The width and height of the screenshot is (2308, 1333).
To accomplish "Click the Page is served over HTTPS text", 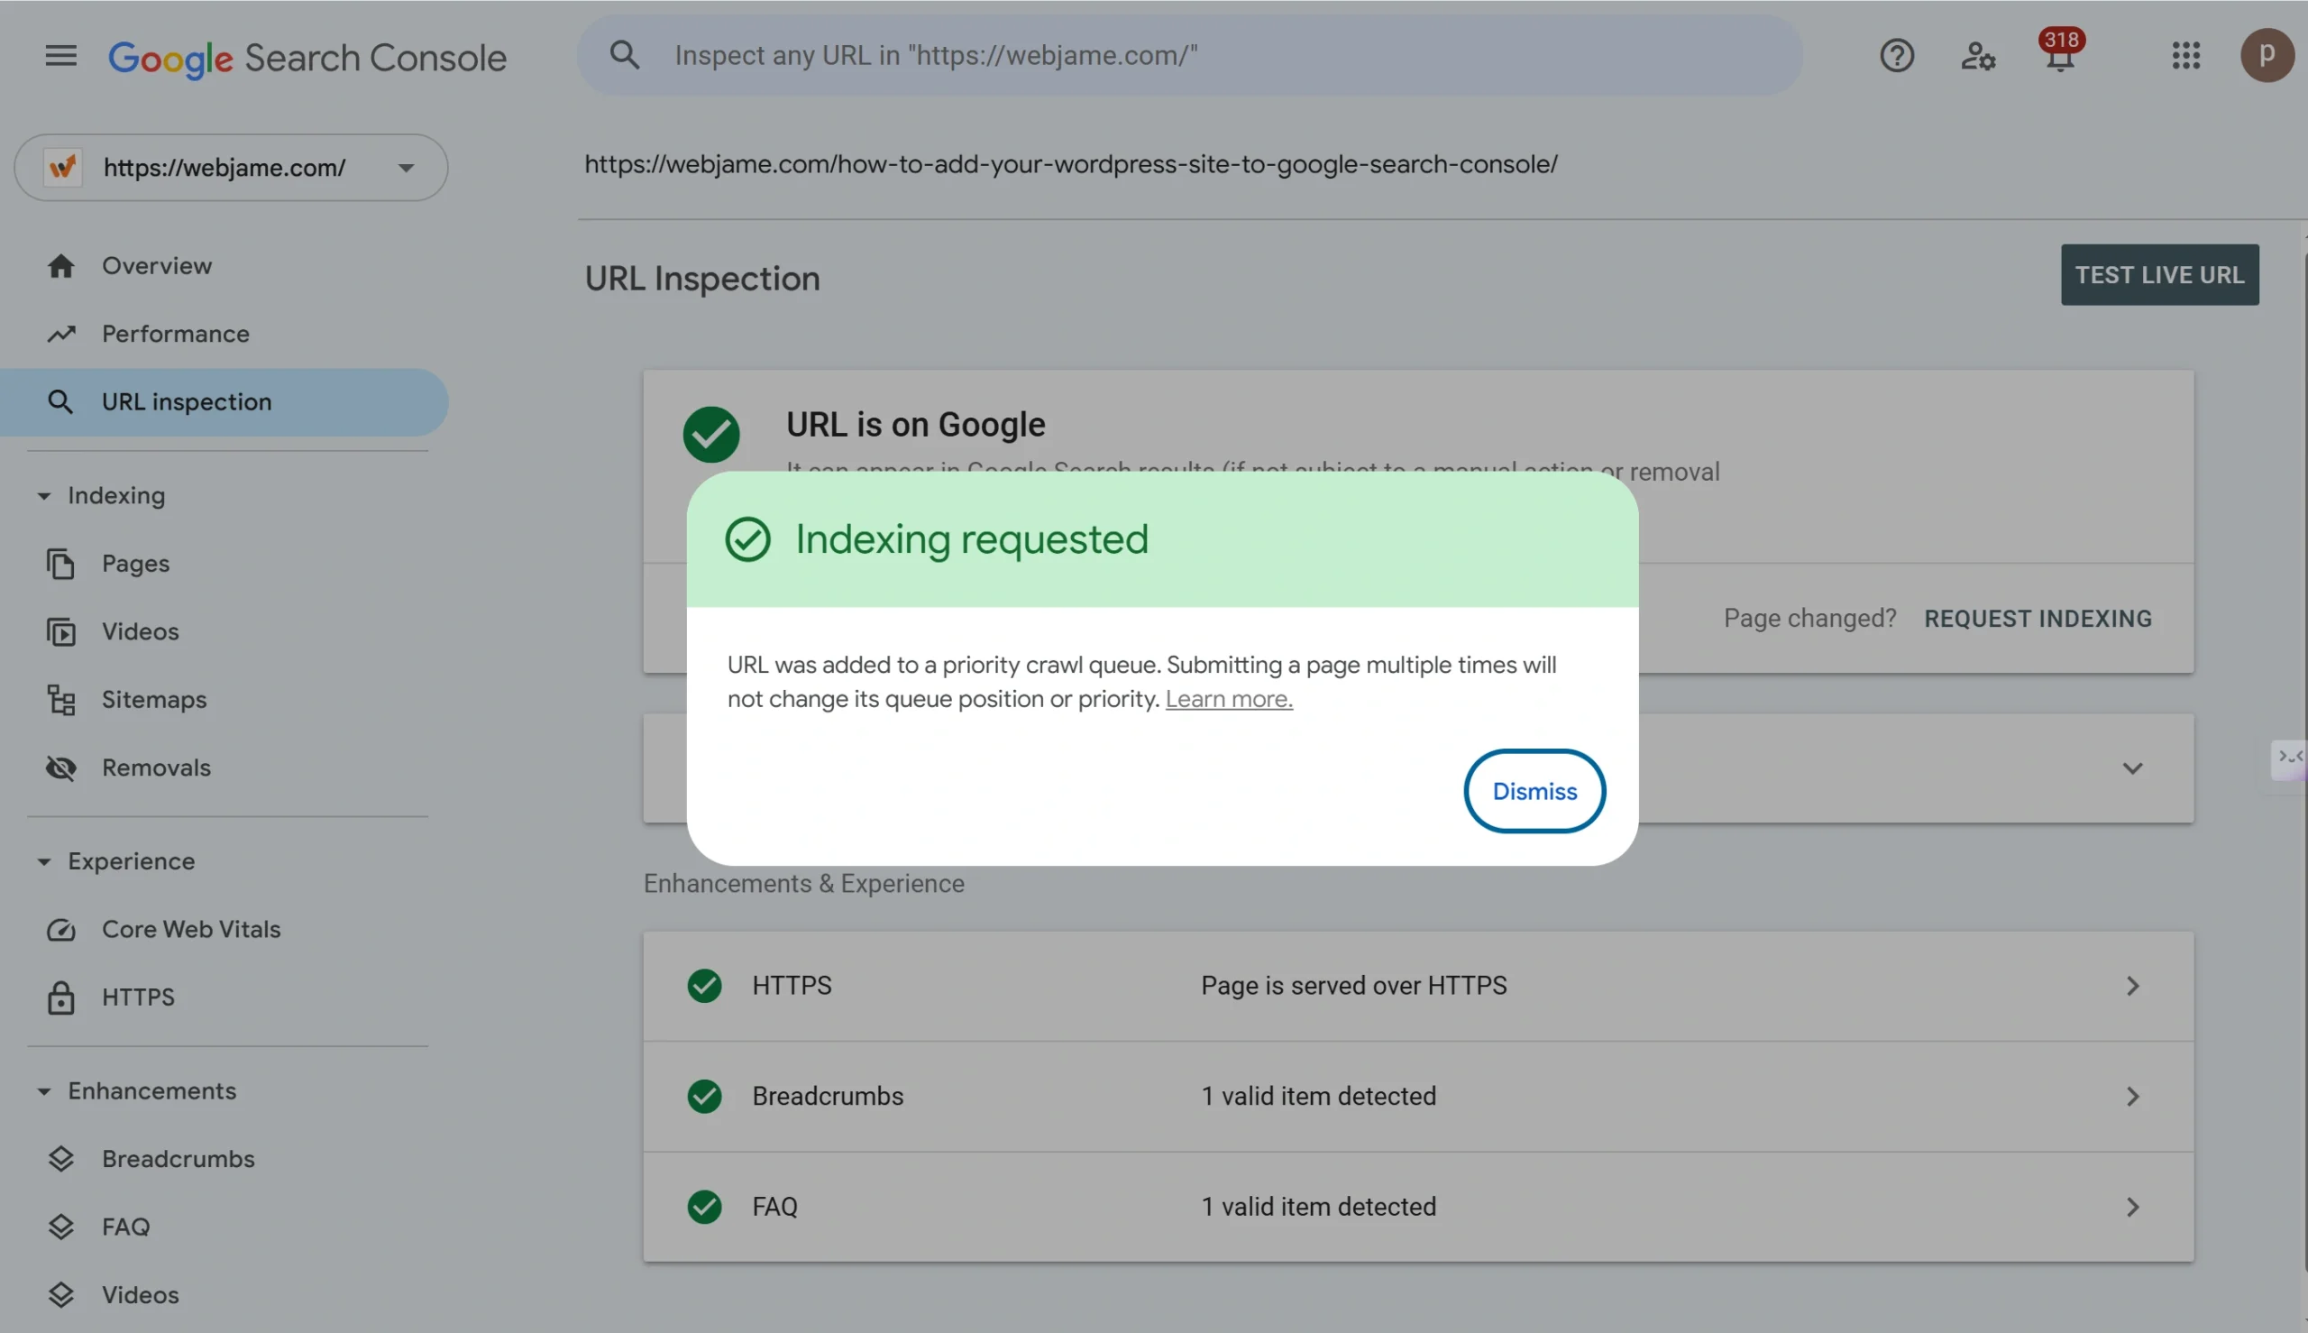I will click(1352, 986).
